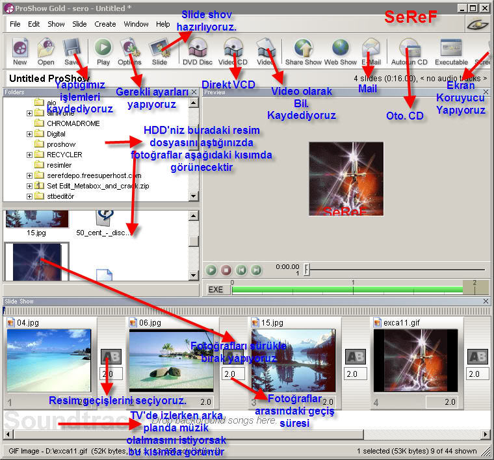Open transition icon after 04.jpg
494x460 pixels.
(111, 357)
